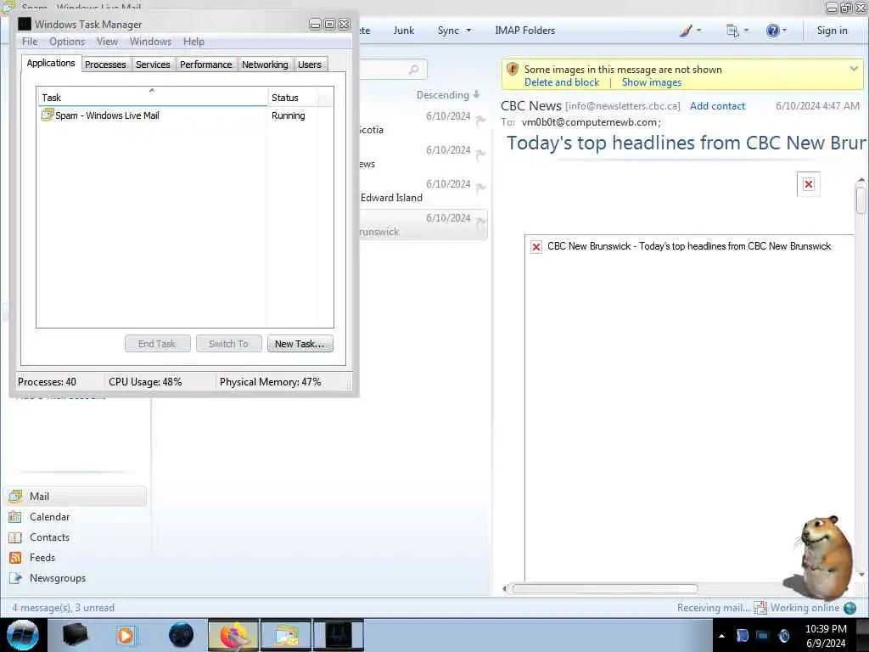The width and height of the screenshot is (869, 652).
Task: Click the flag icon on the Edward Island message
Action: 480,188
